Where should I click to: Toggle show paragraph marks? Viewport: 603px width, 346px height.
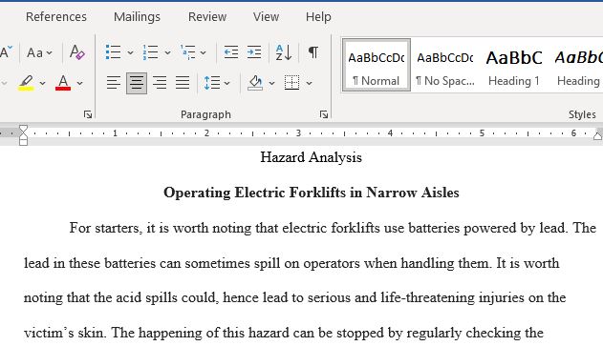pyautogui.click(x=313, y=52)
